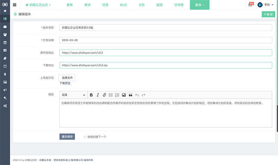This screenshot has width=278, height=165.
Task: Insert an image via the editor toolbar
Action: (x=124, y=95)
